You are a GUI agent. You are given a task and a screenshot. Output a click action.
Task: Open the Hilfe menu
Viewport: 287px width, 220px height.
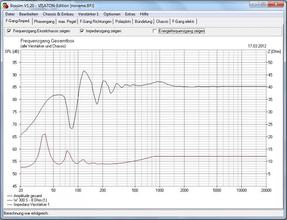144,14
